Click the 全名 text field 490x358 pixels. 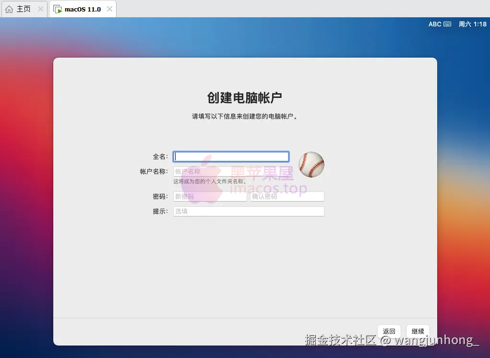pyautogui.click(x=231, y=156)
